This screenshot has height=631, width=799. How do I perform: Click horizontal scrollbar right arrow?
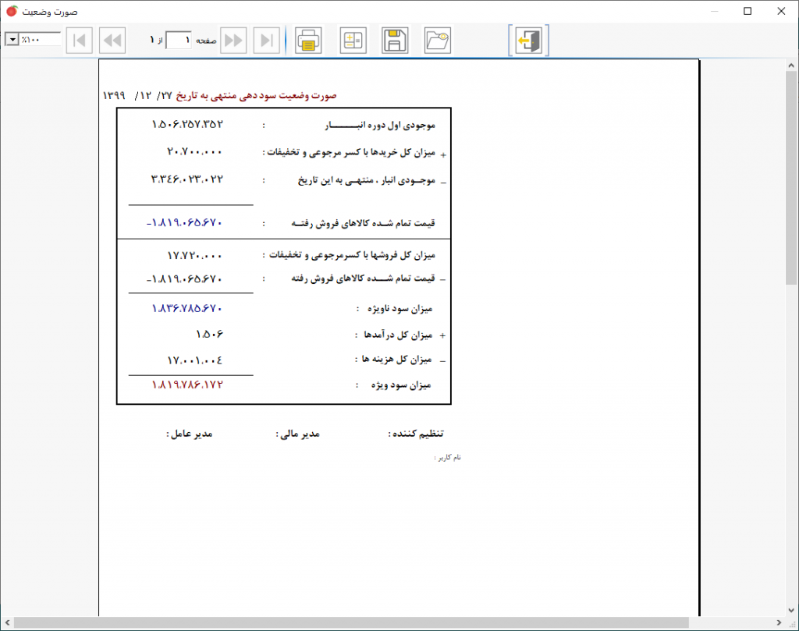(x=779, y=622)
